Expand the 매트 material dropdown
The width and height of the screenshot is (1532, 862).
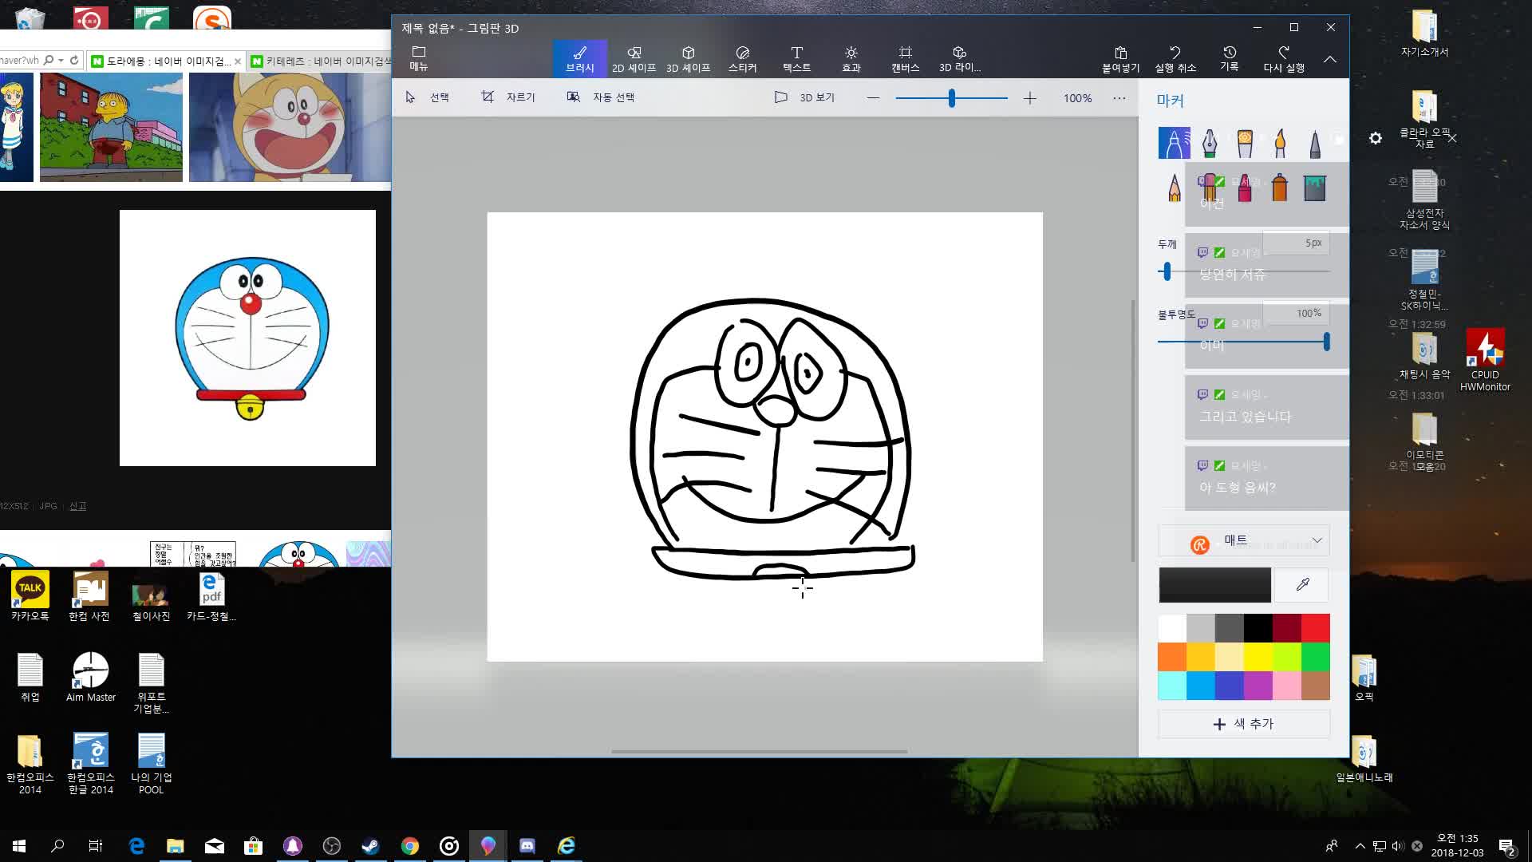pyautogui.click(x=1244, y=540)
